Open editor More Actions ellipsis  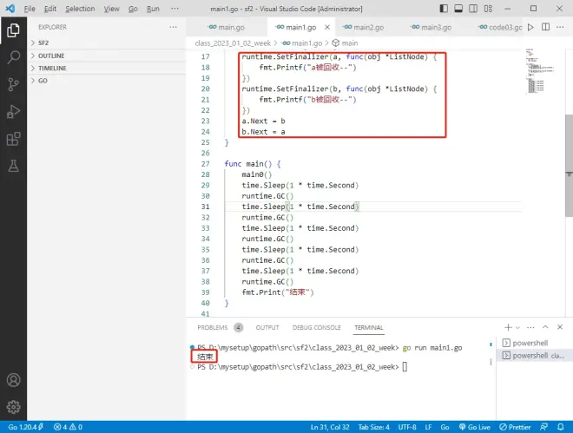[x=560, y=27]
